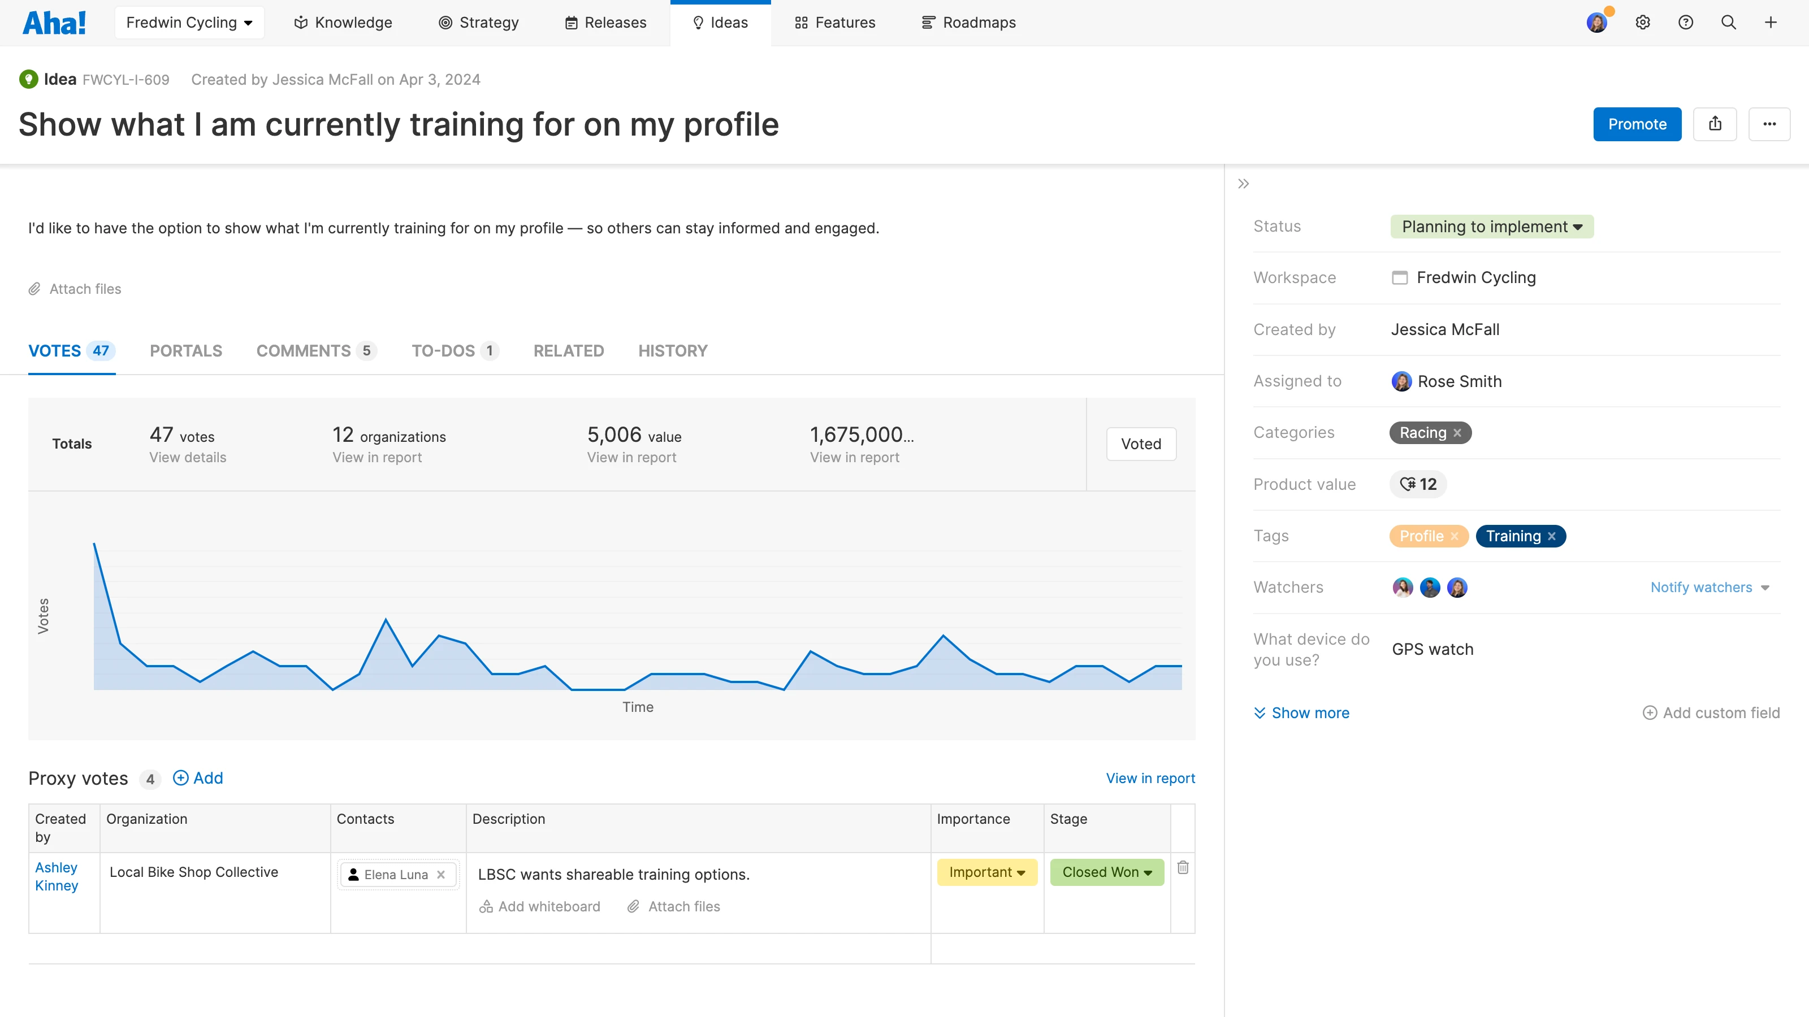Open the Roadmaps menu

click(x=968, y=23)
